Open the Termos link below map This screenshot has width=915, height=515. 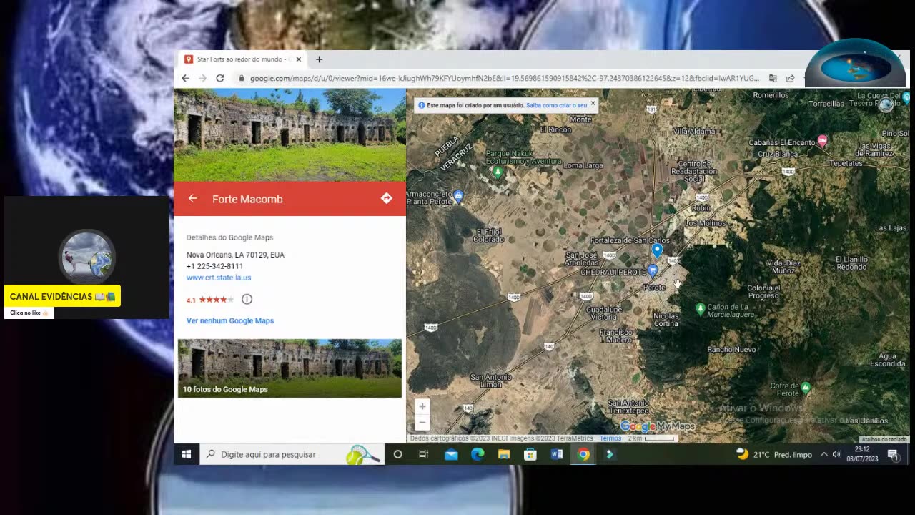click(610, 438)
